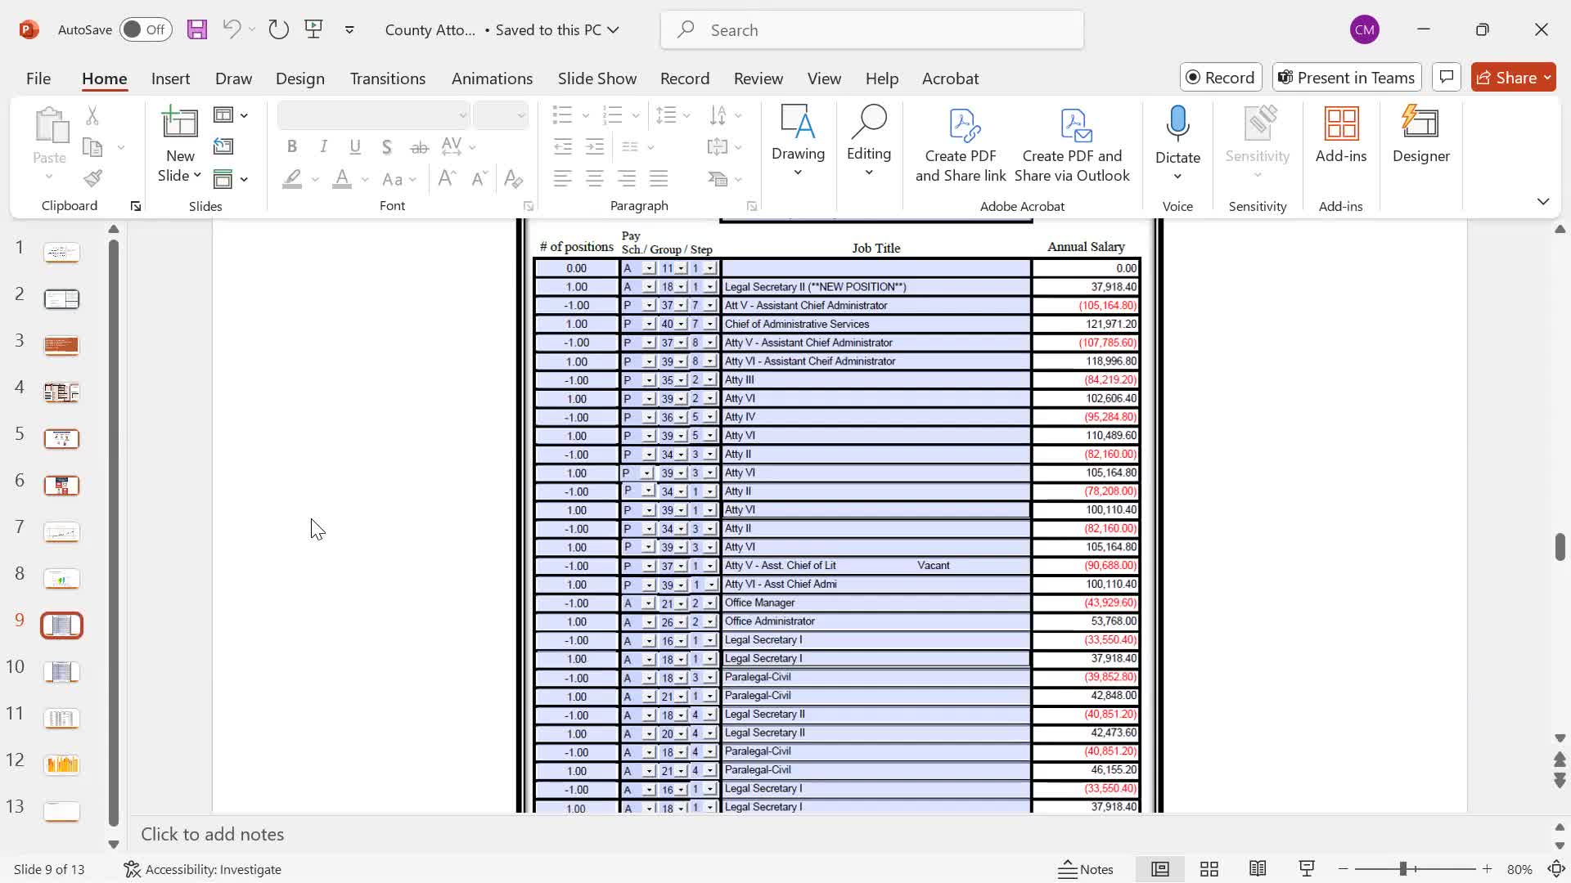Viewport: 1571px width, 883px height.
Task: Reset slide layout icon
Action: click(223, 146)
